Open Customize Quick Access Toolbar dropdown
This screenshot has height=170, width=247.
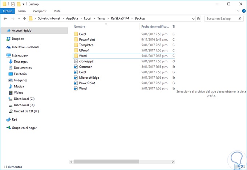pyautogui.click(x=23, y=4)
